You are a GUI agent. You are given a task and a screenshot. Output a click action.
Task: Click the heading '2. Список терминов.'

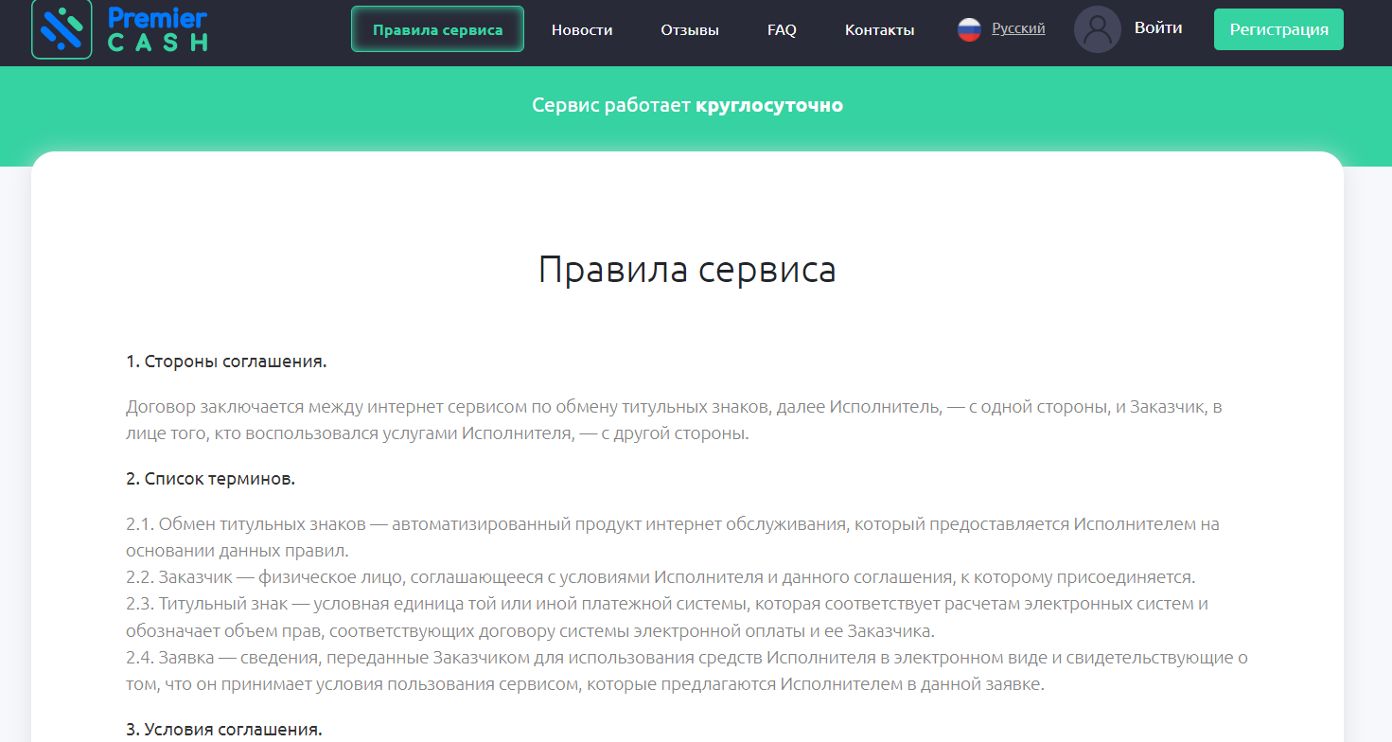[210, 479]
